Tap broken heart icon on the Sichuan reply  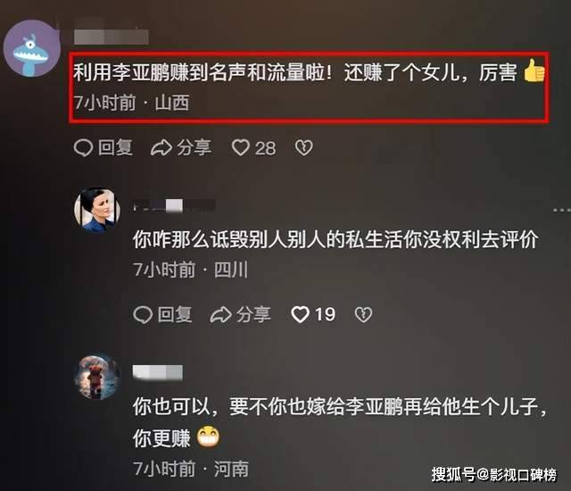[x=363, y=315]
